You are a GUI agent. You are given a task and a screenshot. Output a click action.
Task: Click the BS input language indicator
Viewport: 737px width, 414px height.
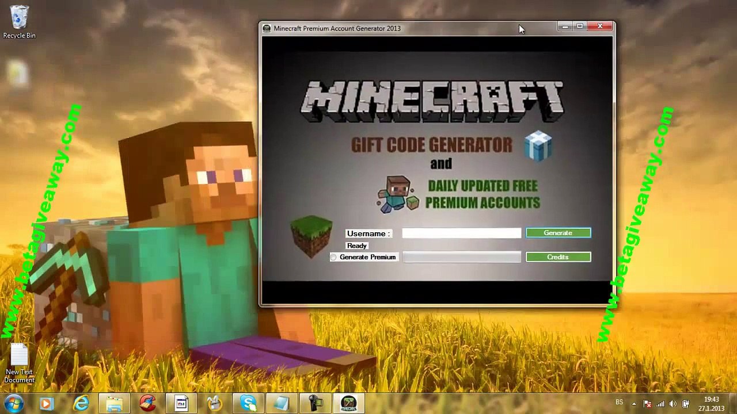(x=619, y=402)
